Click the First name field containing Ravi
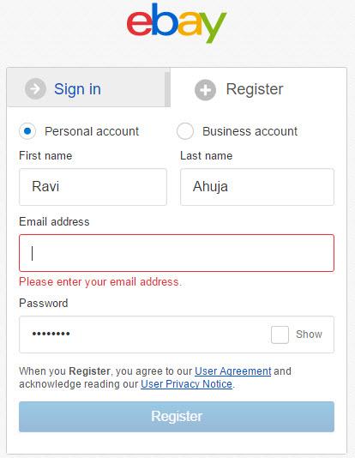The height and width of the screenshot is (458, 355). click(x=93, y=187)
